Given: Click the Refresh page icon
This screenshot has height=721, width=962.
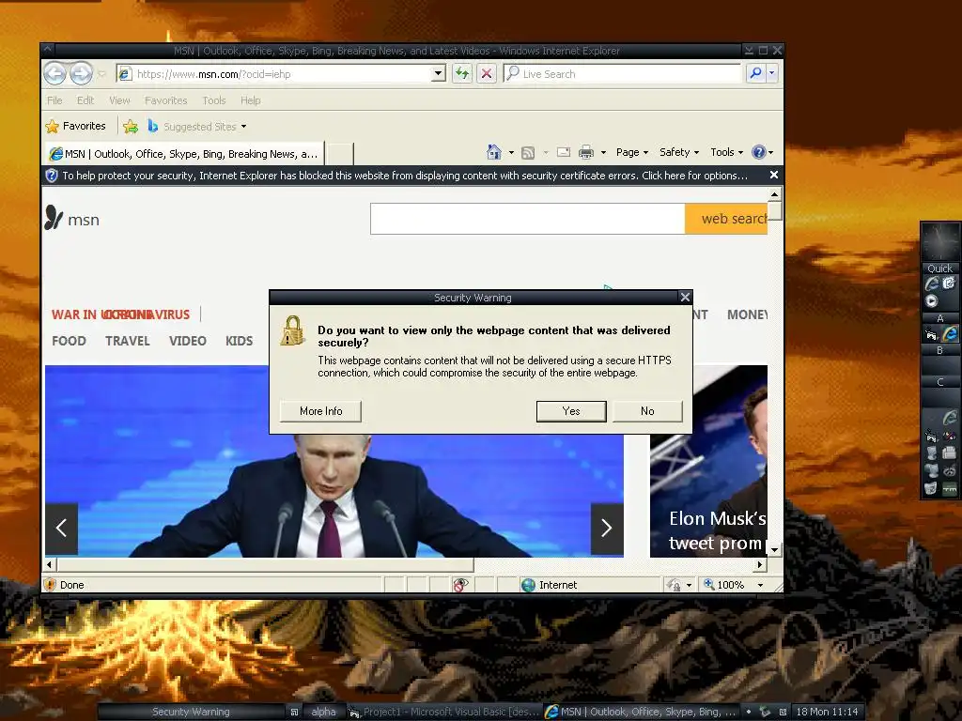Looking at the screenshot, I should click(x=462, y=74).
